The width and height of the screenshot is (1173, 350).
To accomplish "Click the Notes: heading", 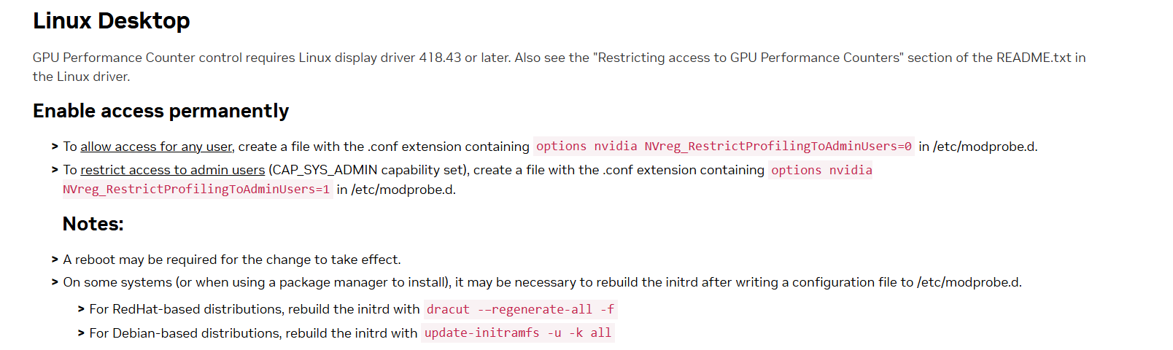I will click(x=93, y=224).
